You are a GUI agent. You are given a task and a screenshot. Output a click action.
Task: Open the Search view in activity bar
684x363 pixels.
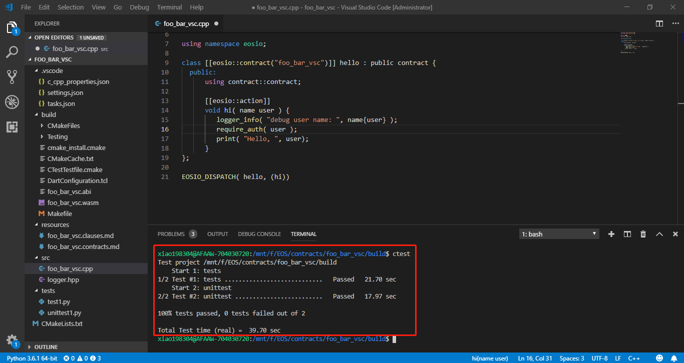click(12, 52)
